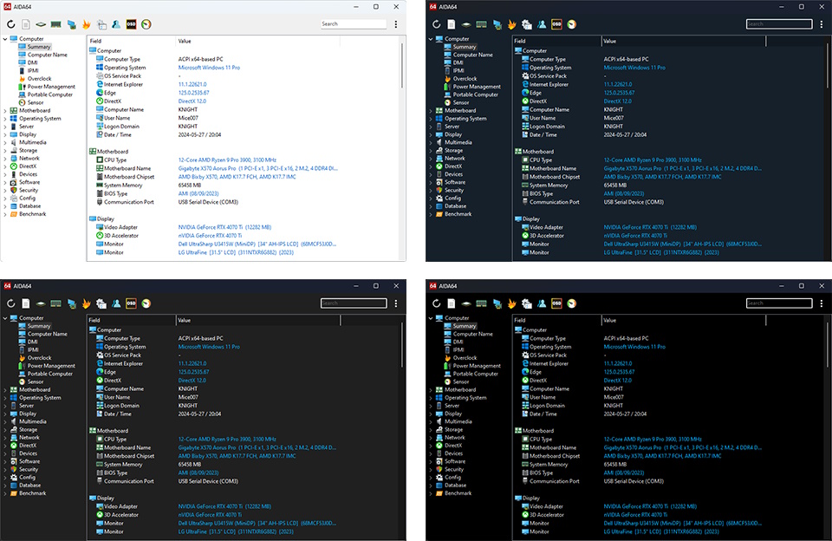Collapse the Computer tree node in the light-theme window
The height and width of the screenshot is (541, 832).
(5, 39)
